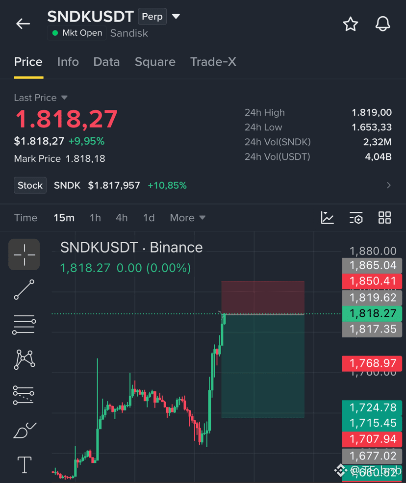
Task: Switch to the Price tab
Action: coord(28,62)
